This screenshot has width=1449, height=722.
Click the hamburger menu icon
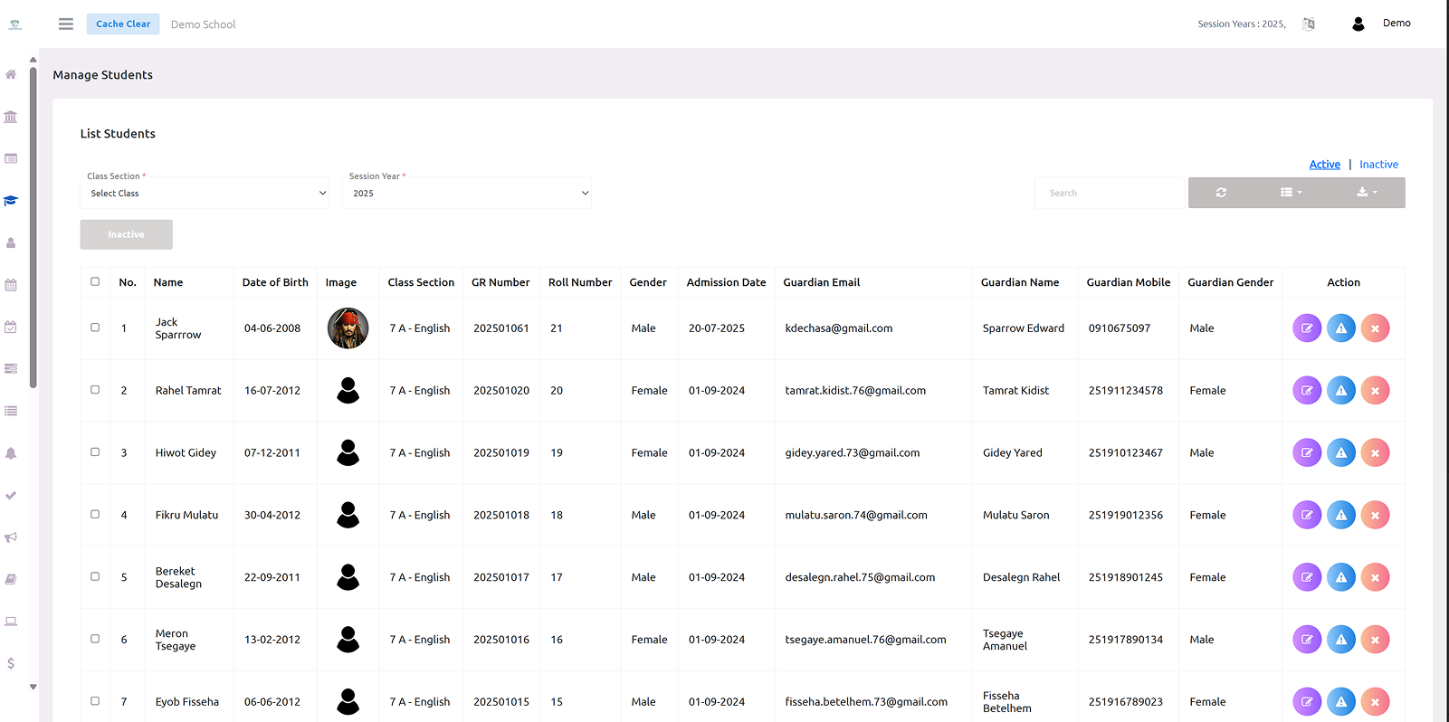click(66, 24)
